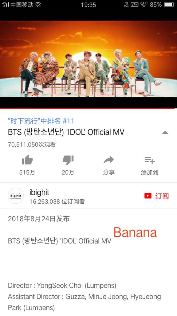Tap the red YouTube subscribe icon
This screenshot has width=177, height=316.
point(148,196)
